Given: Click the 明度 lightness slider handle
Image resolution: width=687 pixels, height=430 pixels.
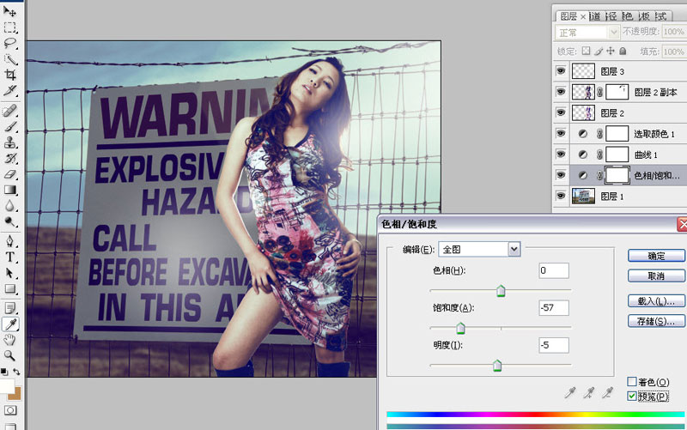Looking at the screenshot, I should [x=497, y=365].
